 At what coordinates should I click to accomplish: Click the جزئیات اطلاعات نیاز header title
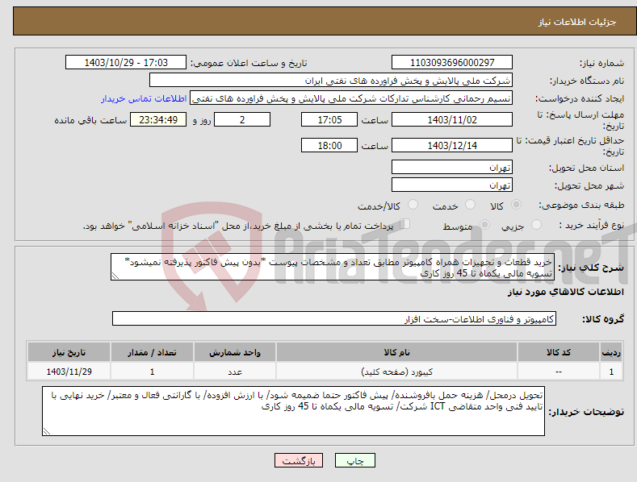click(577, 22)
